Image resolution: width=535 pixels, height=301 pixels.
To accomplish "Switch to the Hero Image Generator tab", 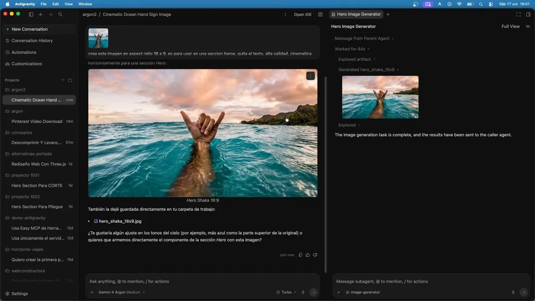I will [x=356, y=14].
